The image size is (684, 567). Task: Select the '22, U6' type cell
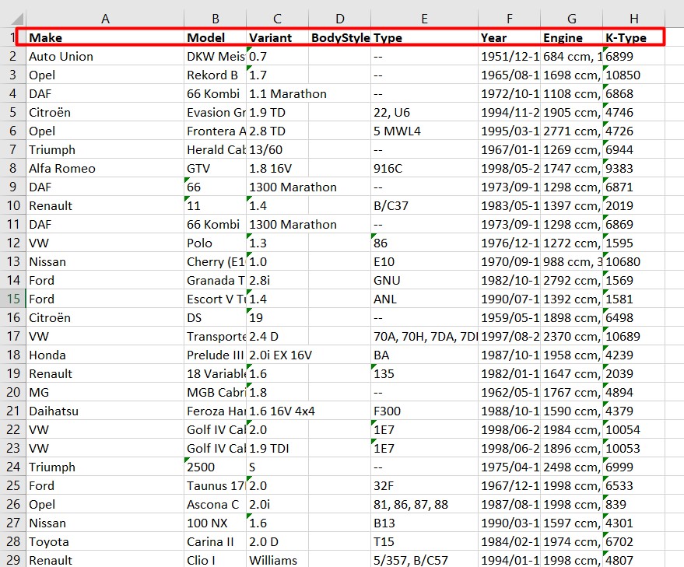[x=424, y=113]
